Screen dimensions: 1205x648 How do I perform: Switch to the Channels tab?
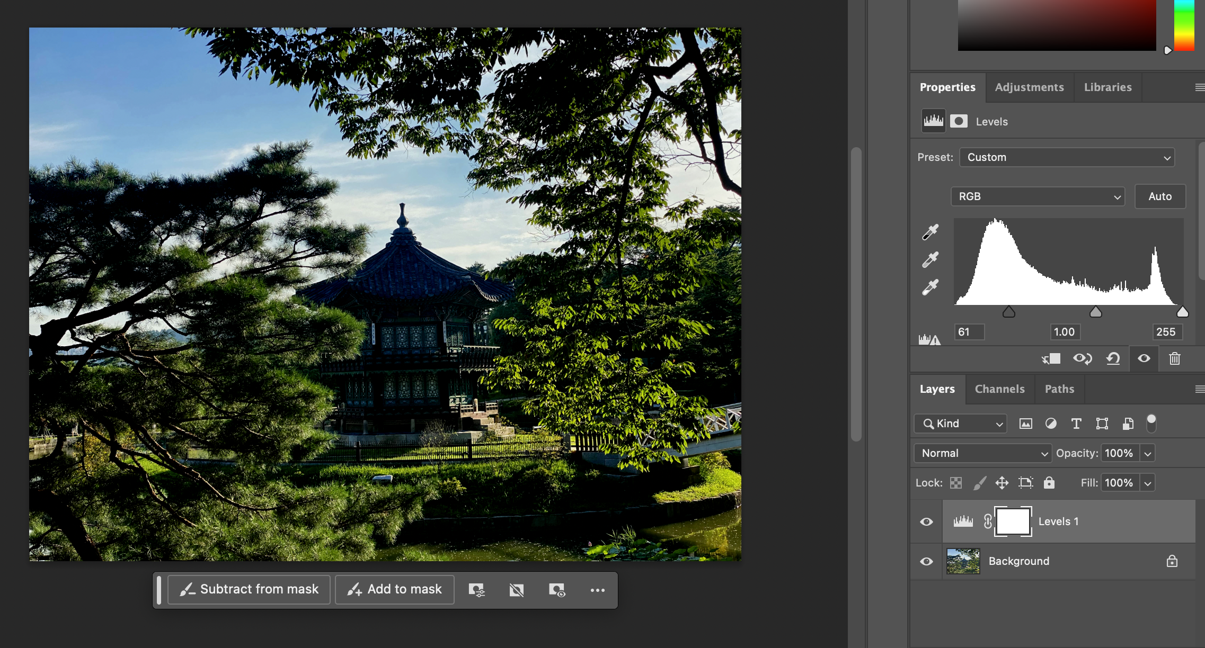999,389
